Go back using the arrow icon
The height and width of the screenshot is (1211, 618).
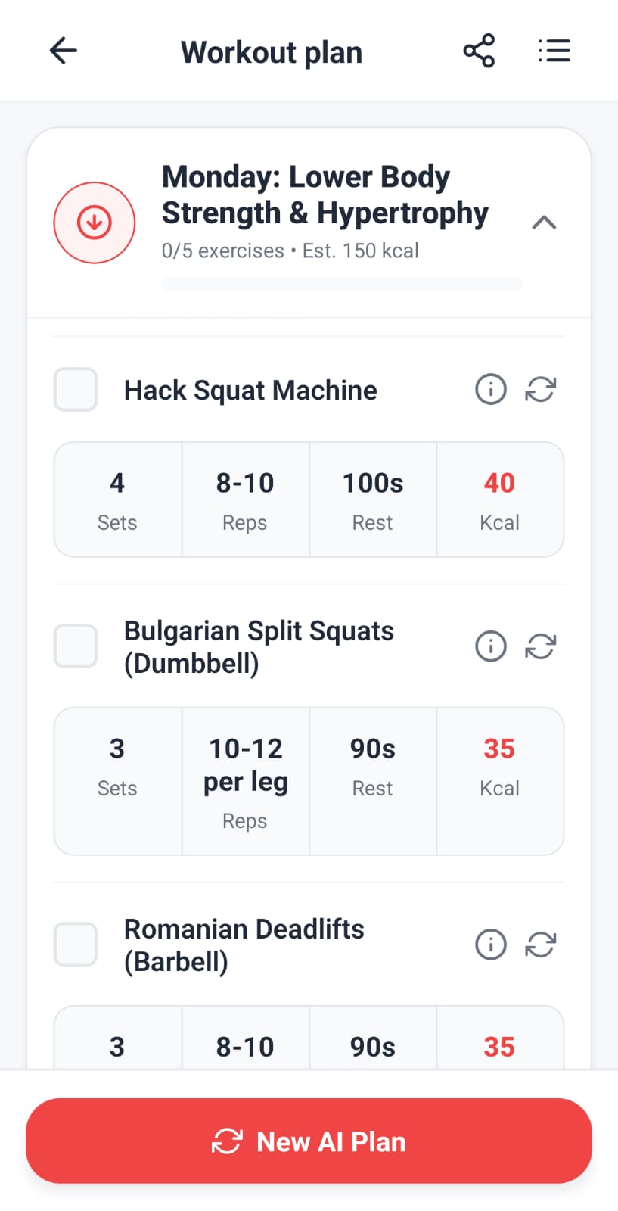point(64,51)
